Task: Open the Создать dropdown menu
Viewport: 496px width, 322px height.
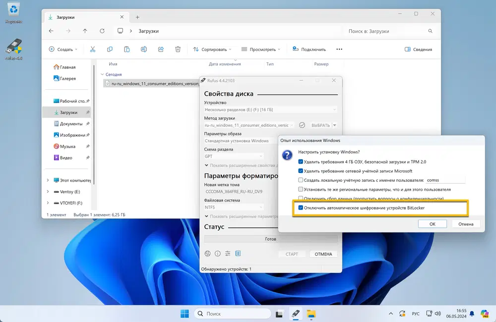Action: pos(63,50)
